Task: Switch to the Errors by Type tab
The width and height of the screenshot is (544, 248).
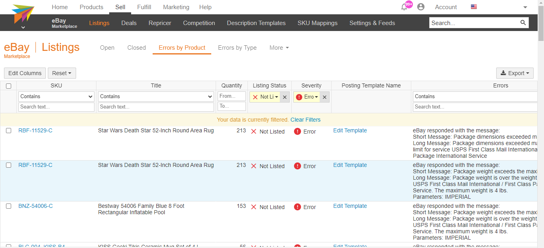Action: tap(237, 48)
